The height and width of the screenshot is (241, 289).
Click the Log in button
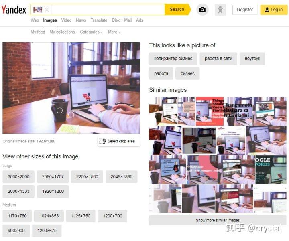[274, 10]
